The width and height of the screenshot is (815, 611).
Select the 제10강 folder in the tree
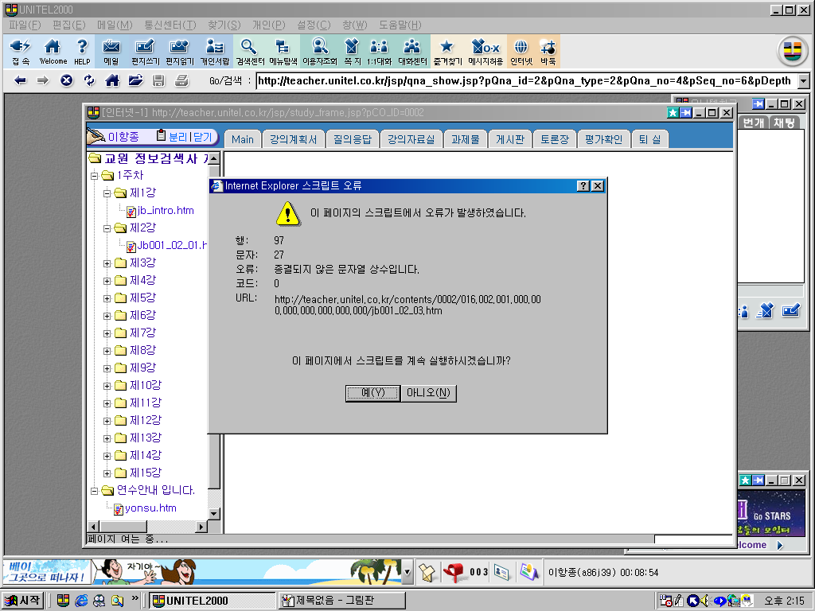(x=146, y=386)
